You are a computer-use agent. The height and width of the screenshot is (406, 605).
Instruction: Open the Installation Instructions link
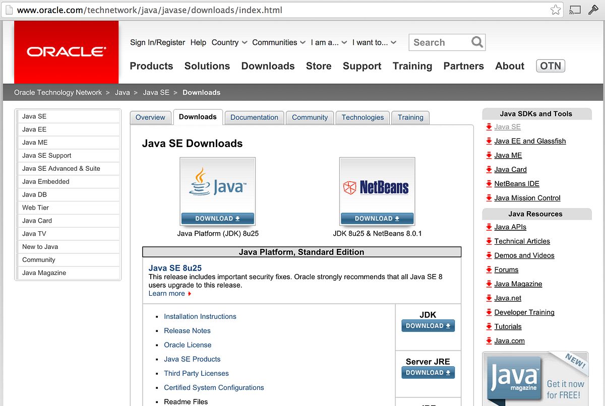tap(200, 316)
